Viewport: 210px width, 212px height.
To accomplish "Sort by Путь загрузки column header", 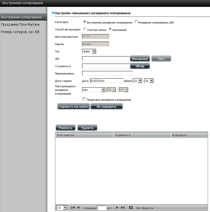I will tap(84, 135).
